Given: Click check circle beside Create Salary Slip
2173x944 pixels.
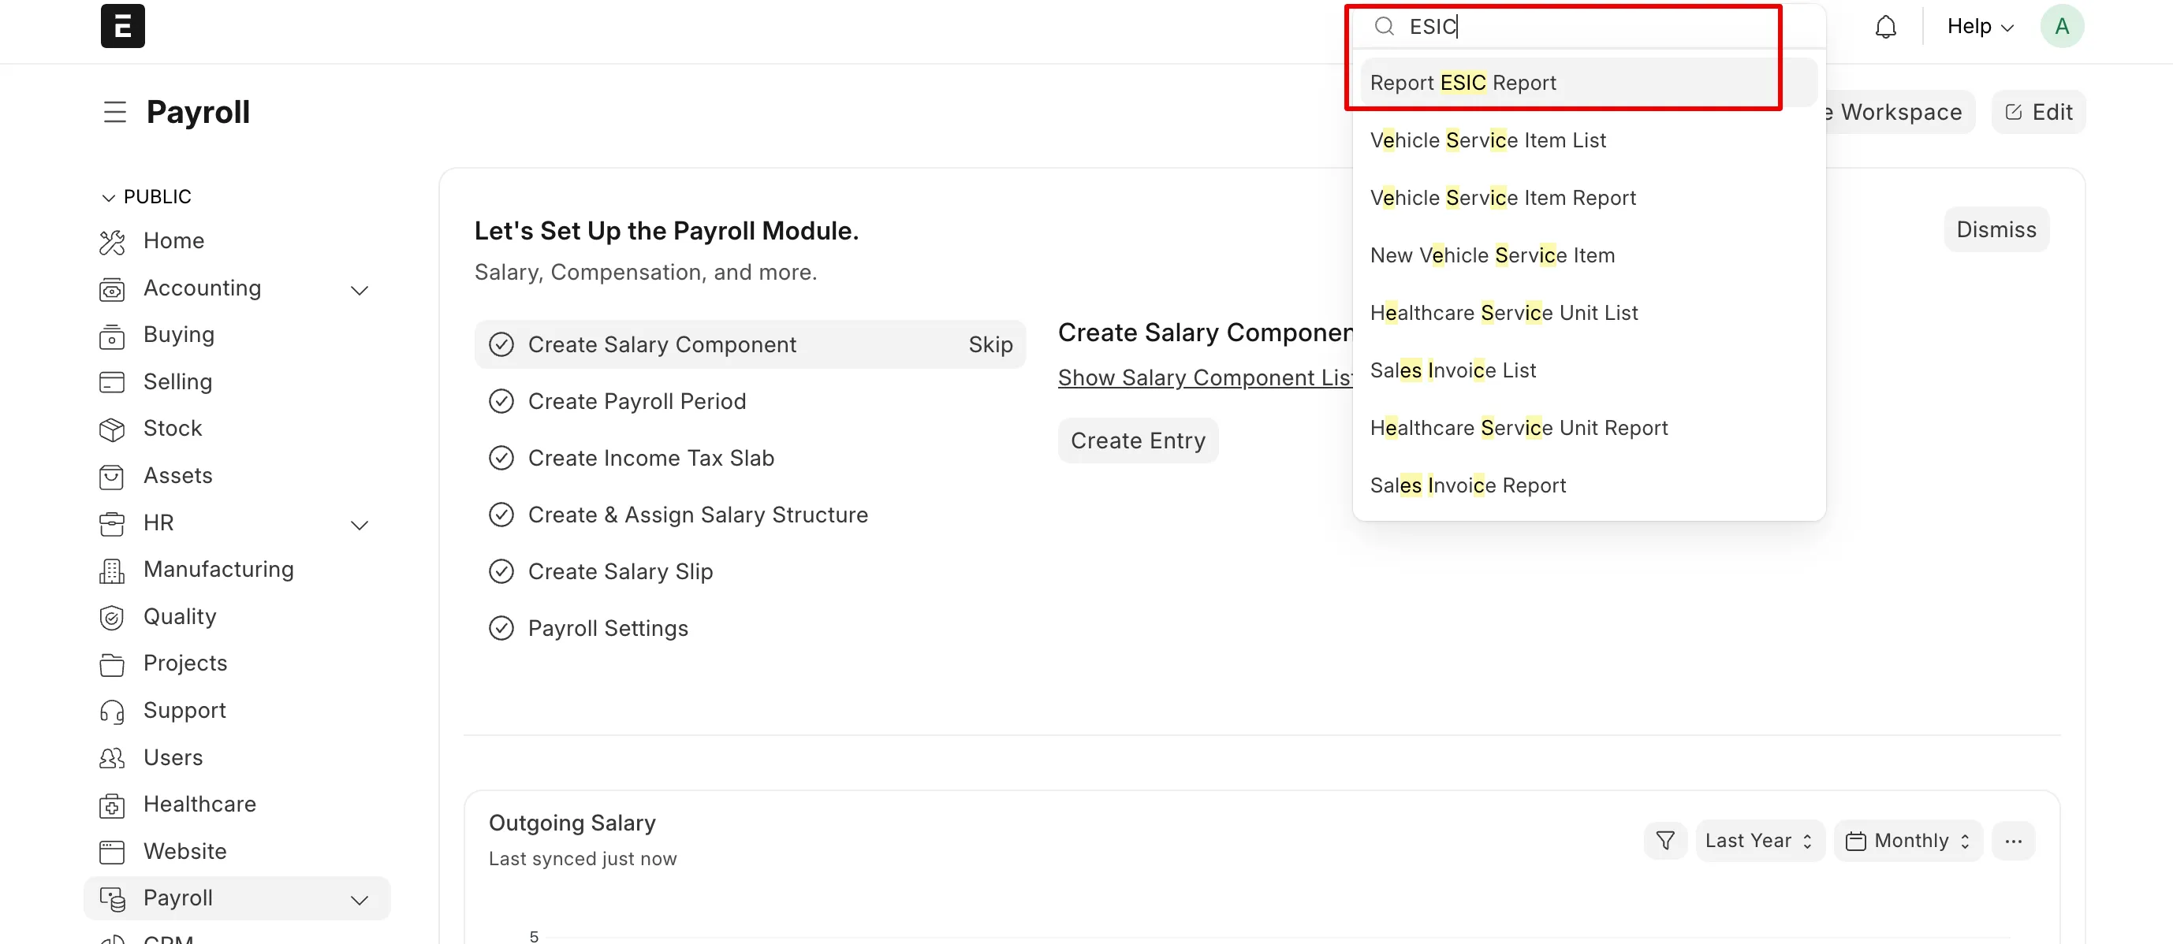Looking at the screenshot, I should point(501,571).
